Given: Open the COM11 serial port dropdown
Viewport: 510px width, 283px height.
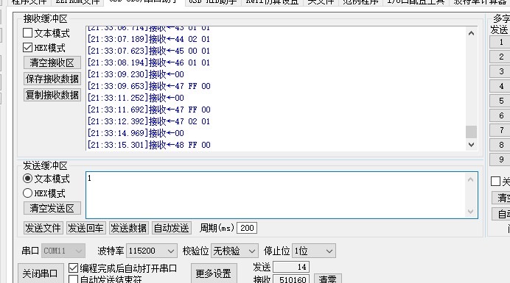Looking at the screenshot, I should [x=63, y=251].
